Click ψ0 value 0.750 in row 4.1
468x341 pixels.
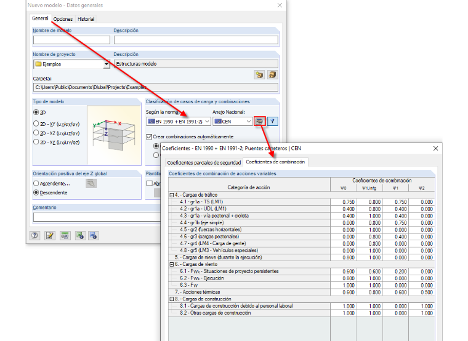(343, 202)
